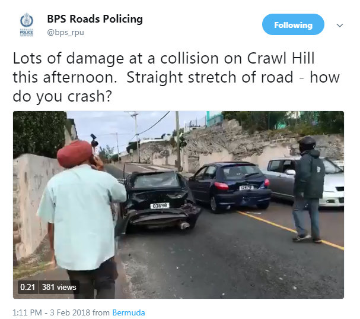
Task: Click the phrase "do you crash?" in the tweet
Action: click(x=62, y=96)
